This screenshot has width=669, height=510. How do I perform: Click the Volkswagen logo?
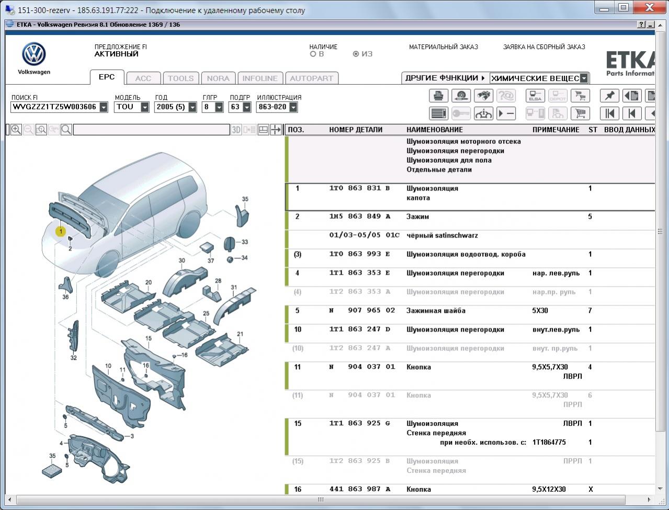click(34, 54)
